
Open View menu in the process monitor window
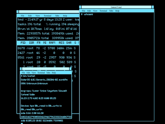click(x=38, y=16)
